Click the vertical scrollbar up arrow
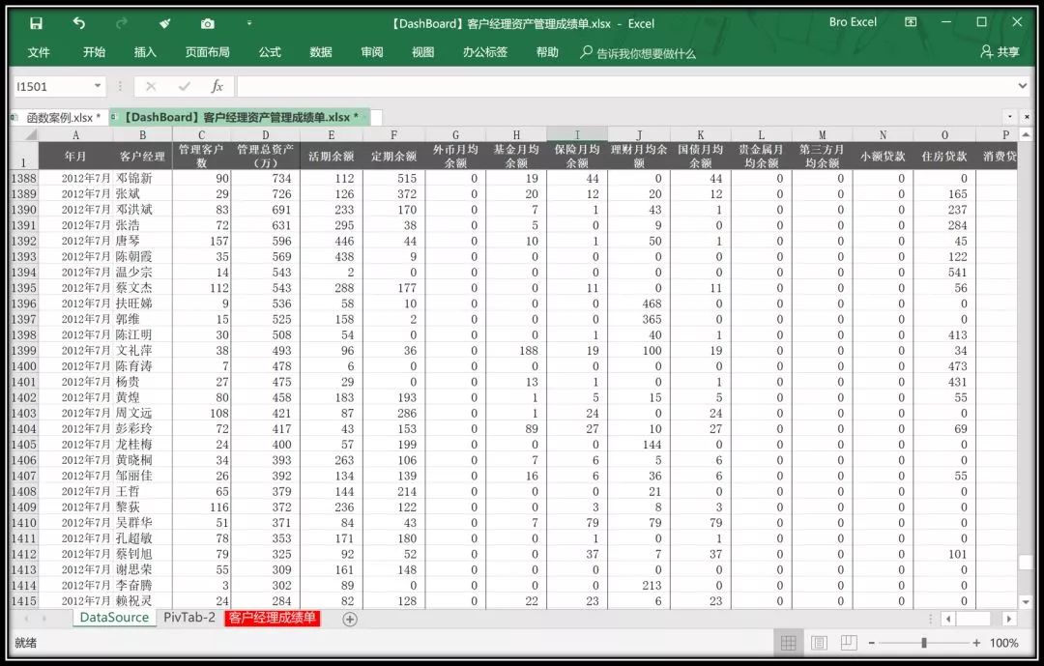Screen dimensions: 1044x666 1026,135
